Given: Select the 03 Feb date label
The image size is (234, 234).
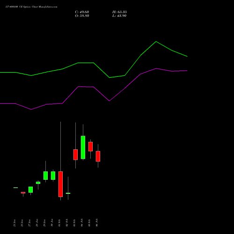Looking at the screenshot, I should (x=74, y=223).
